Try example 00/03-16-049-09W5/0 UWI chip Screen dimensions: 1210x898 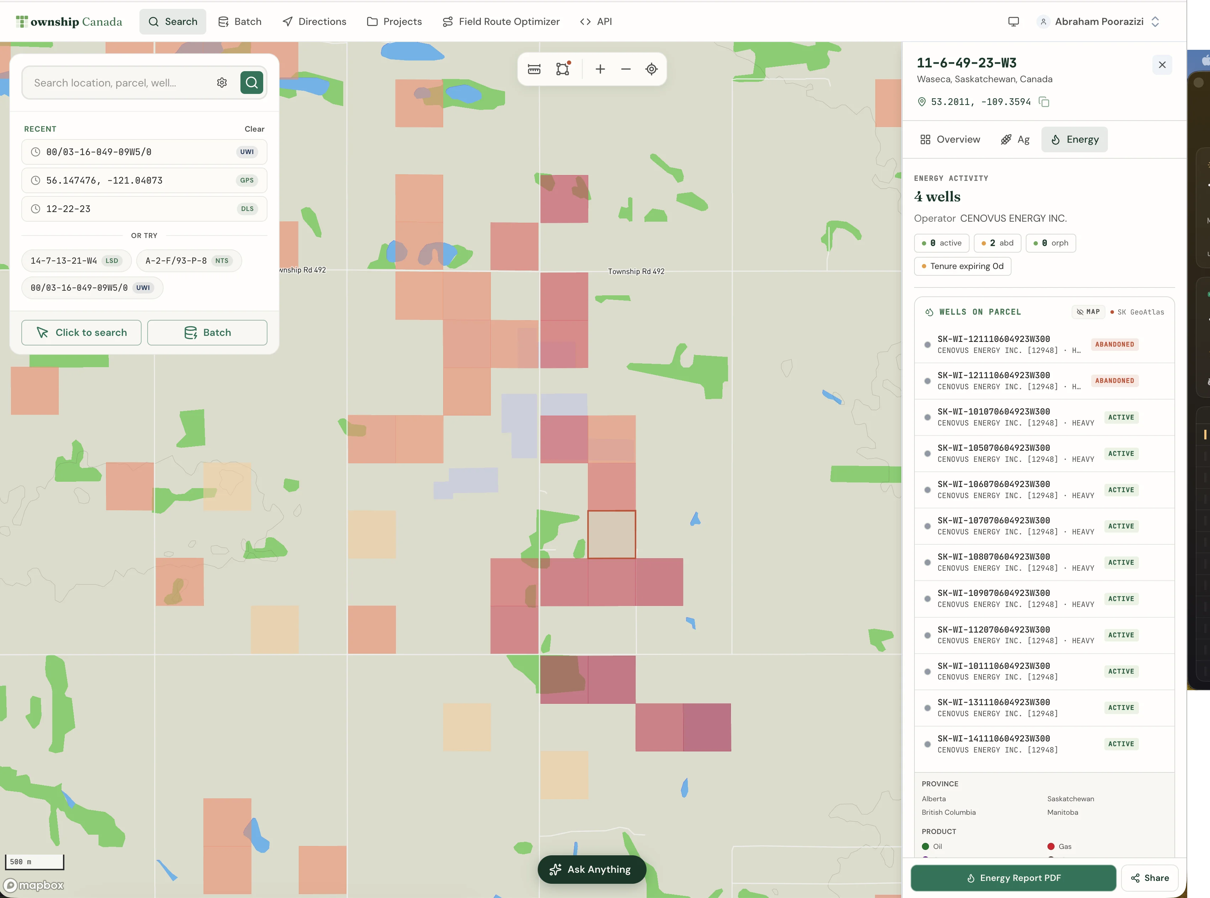pos(92,287)
